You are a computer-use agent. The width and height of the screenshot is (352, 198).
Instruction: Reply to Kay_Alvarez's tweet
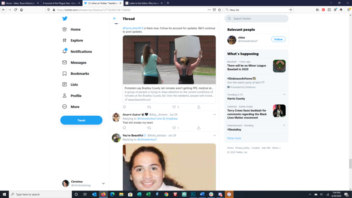124,128
